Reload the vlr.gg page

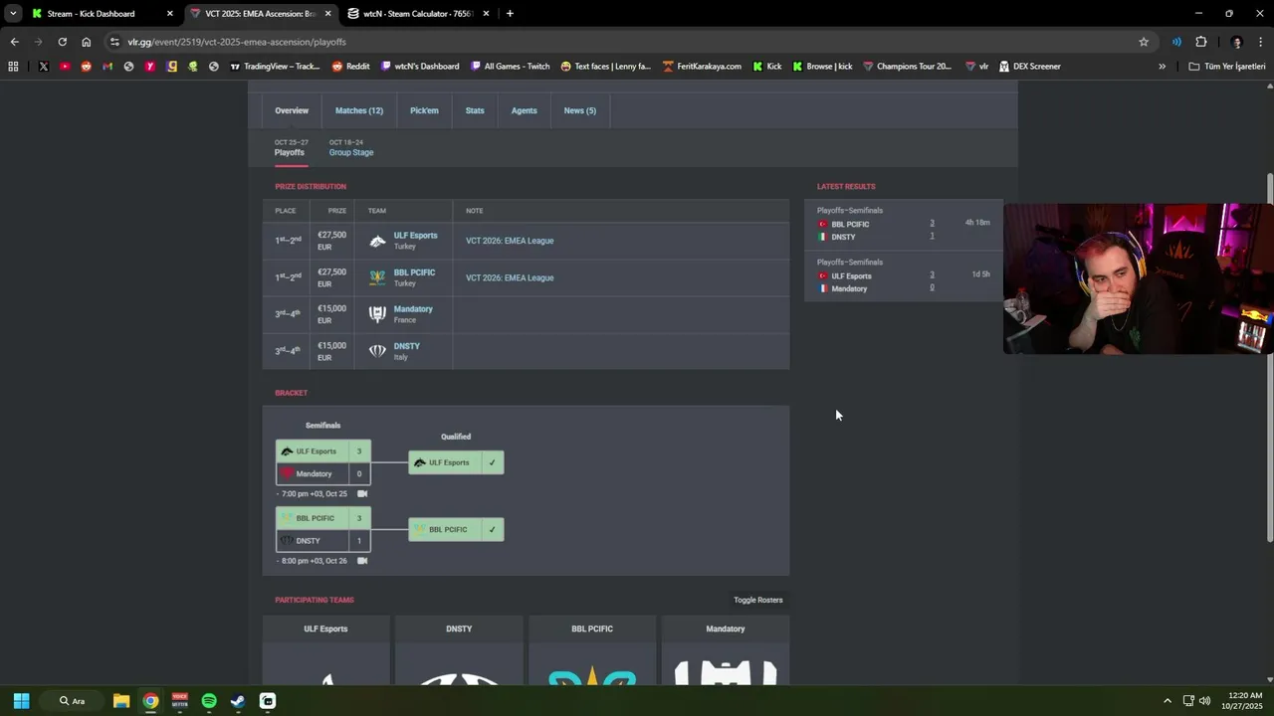point(62,42)
